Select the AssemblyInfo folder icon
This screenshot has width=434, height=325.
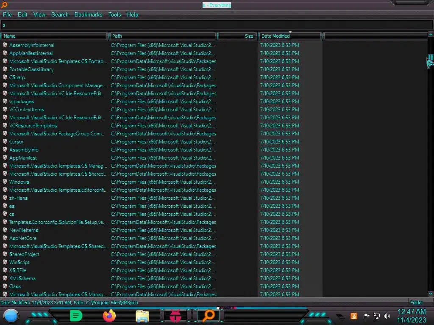coord(5,149)
